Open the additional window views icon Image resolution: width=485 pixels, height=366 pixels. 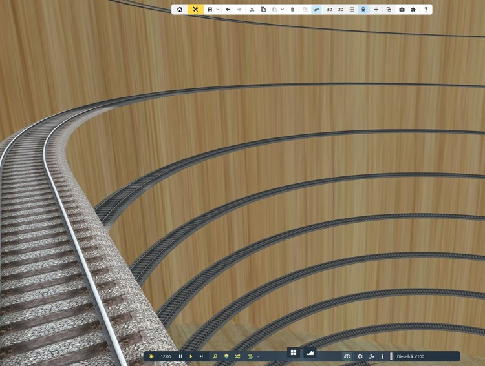point(389,10)
